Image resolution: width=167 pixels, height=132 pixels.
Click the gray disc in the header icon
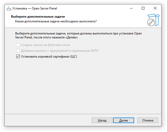coord(151,22)
